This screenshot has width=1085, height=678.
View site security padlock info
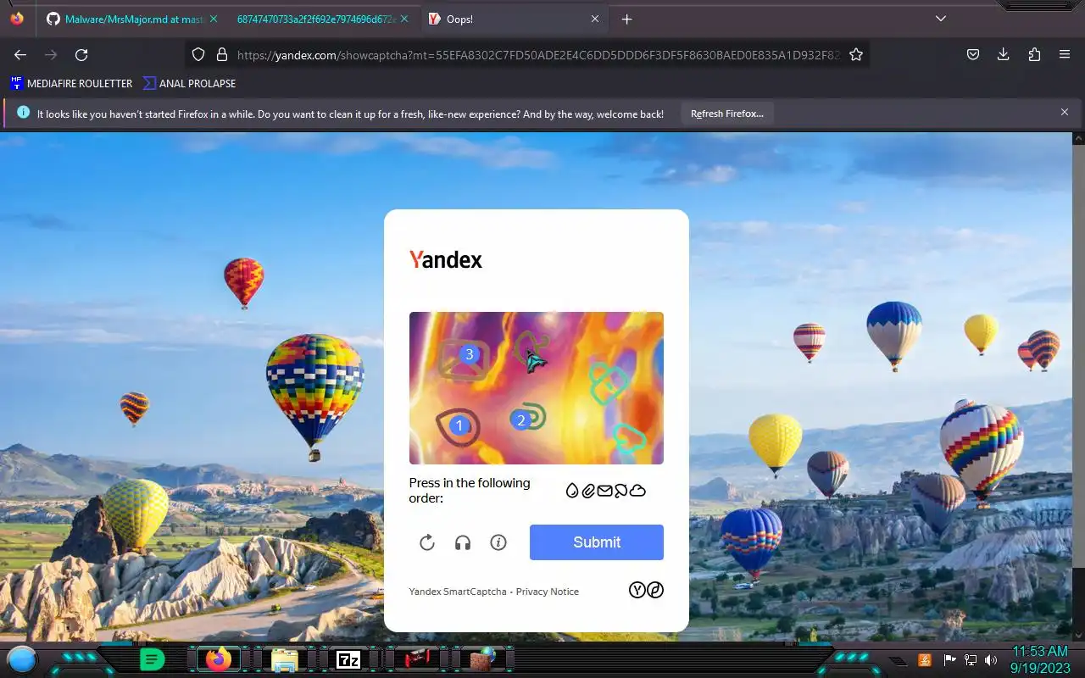(222, 54)
